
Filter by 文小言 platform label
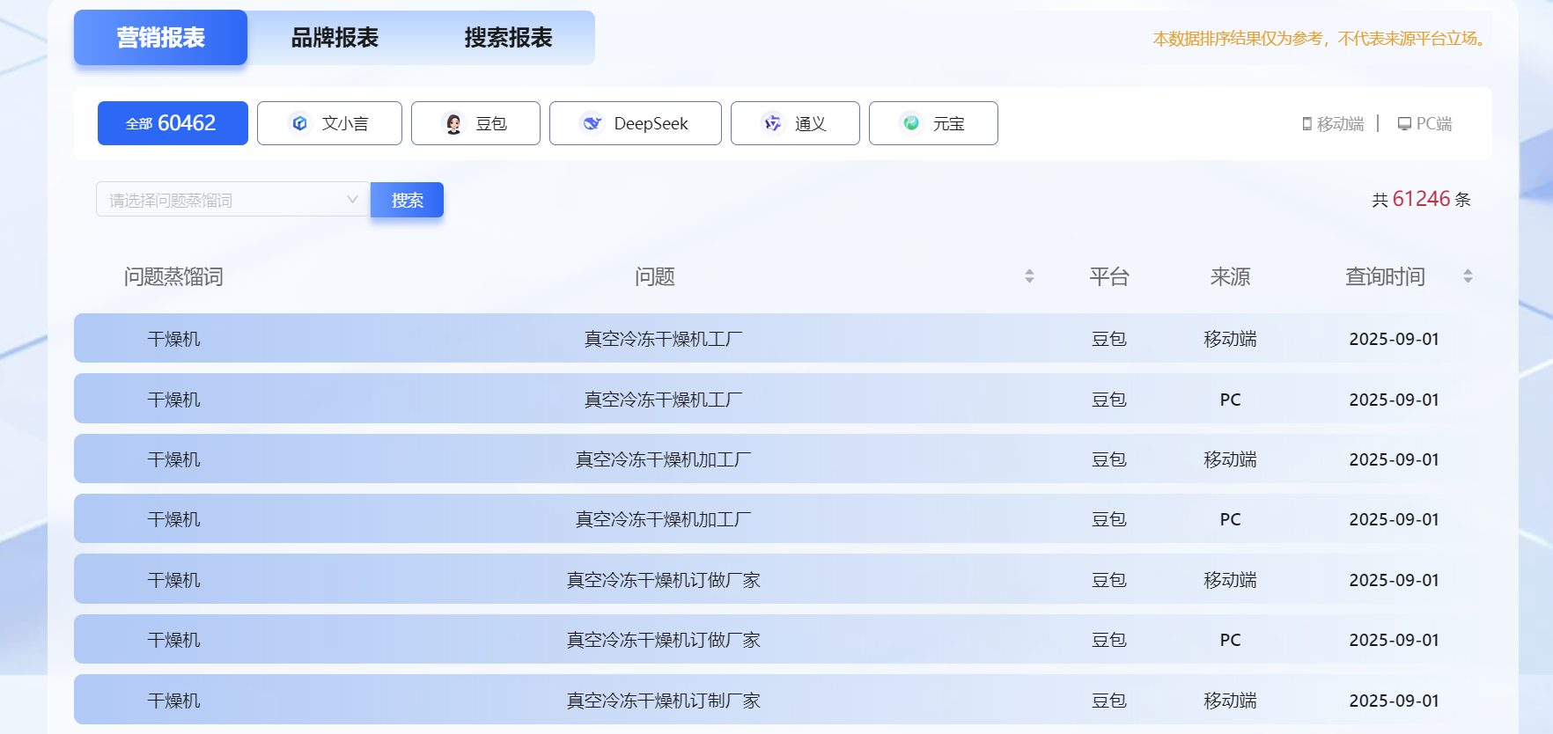click(345, 124)
